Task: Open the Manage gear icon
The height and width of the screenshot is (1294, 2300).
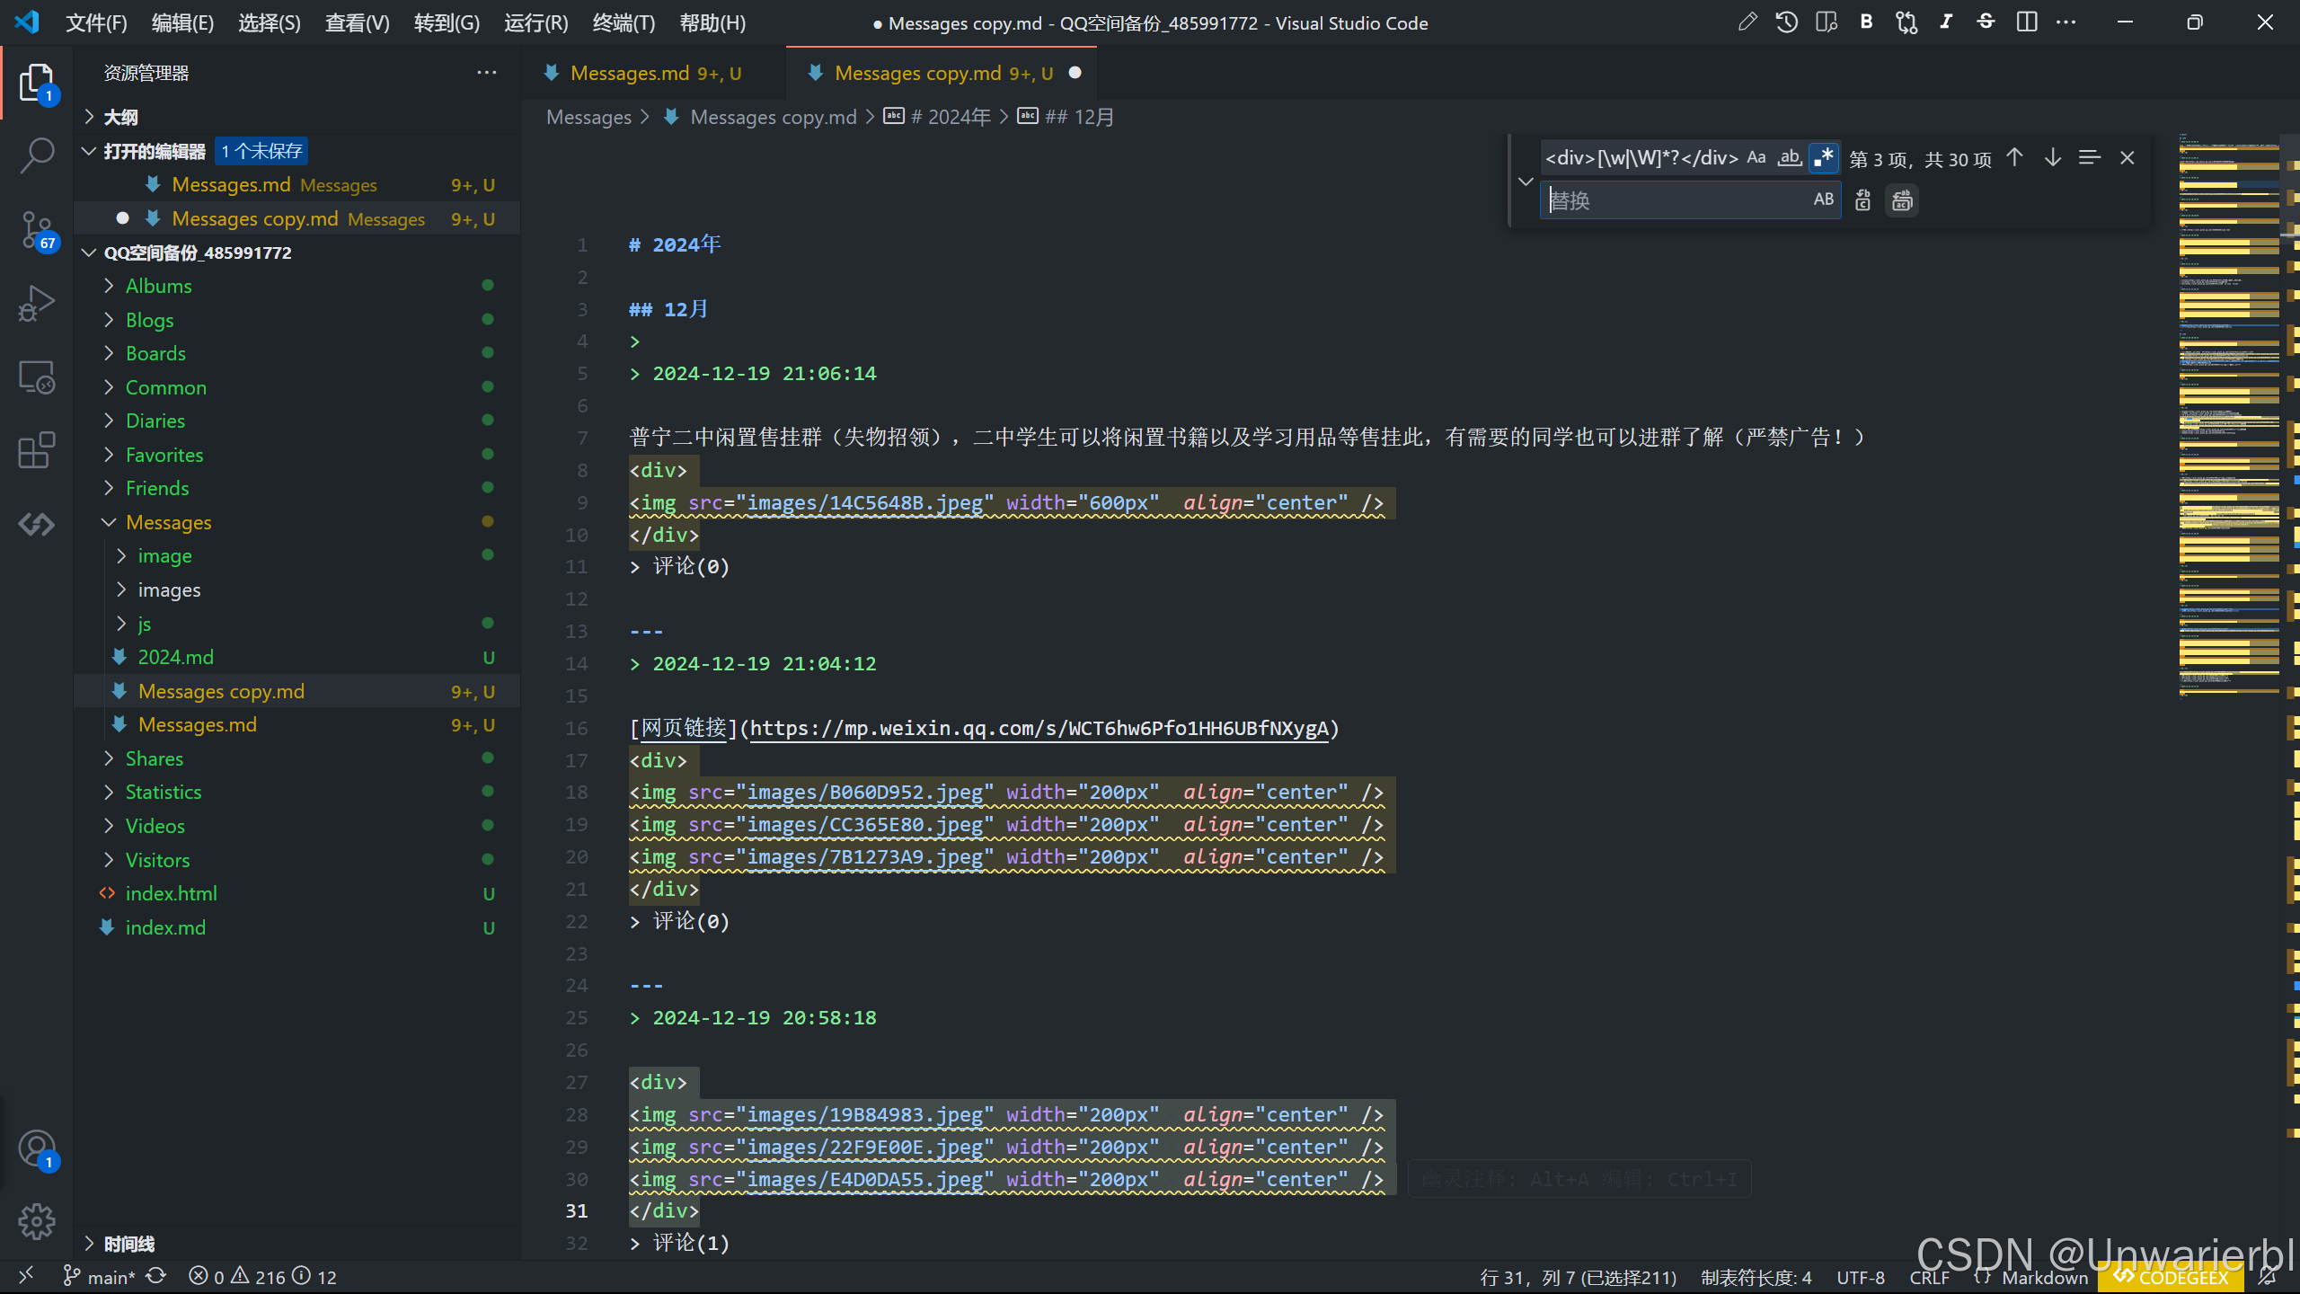Action: 37,1221
